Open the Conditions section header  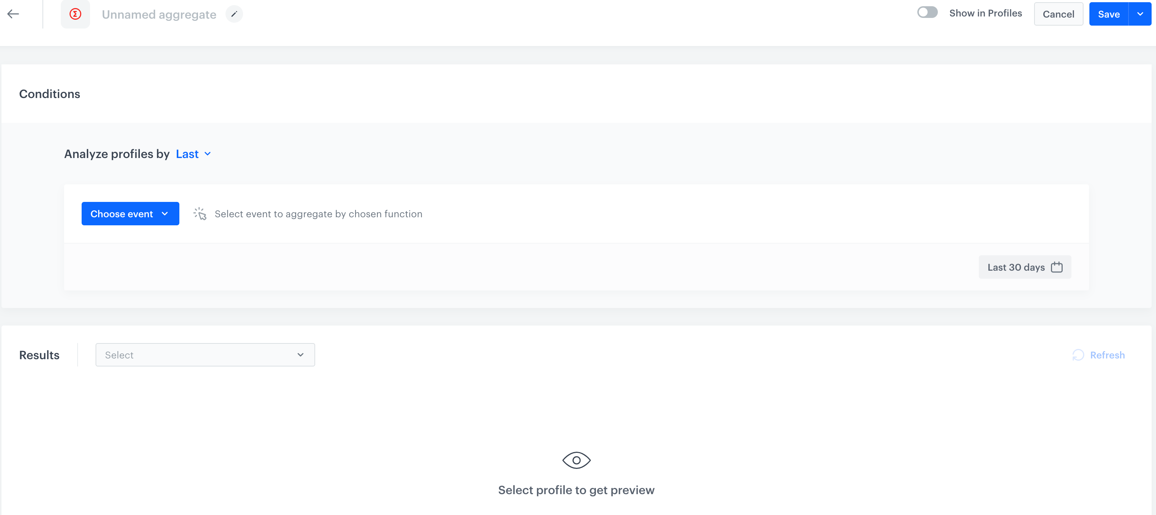tap(49, 94)
